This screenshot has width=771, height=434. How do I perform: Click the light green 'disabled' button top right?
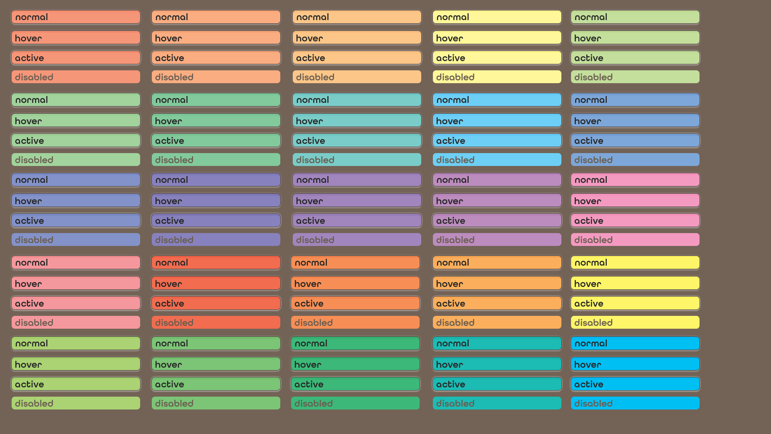pyautogui.click(x=635, y=77)
